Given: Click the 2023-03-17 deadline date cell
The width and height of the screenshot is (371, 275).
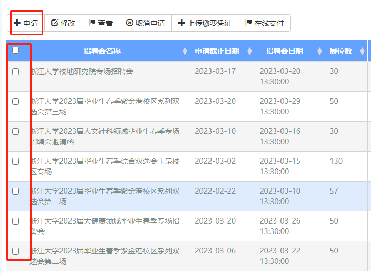Looking at the screenshot, I should click(215, 71).
